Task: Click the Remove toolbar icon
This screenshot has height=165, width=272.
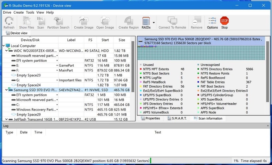Action: coord(197,22)
